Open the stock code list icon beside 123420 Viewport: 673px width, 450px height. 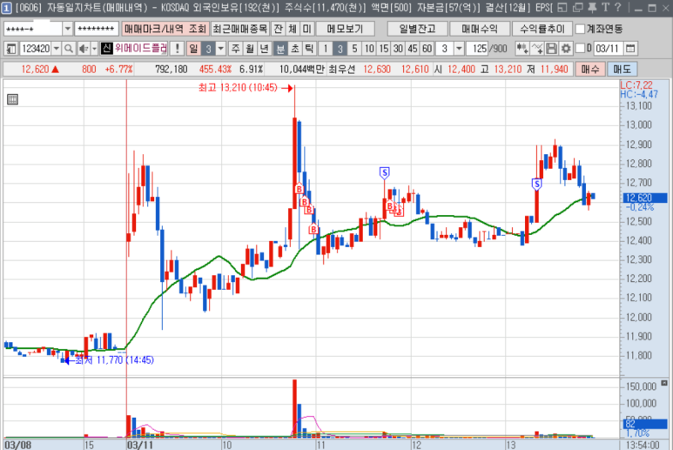pyautogui.click(x=11, y=49)
